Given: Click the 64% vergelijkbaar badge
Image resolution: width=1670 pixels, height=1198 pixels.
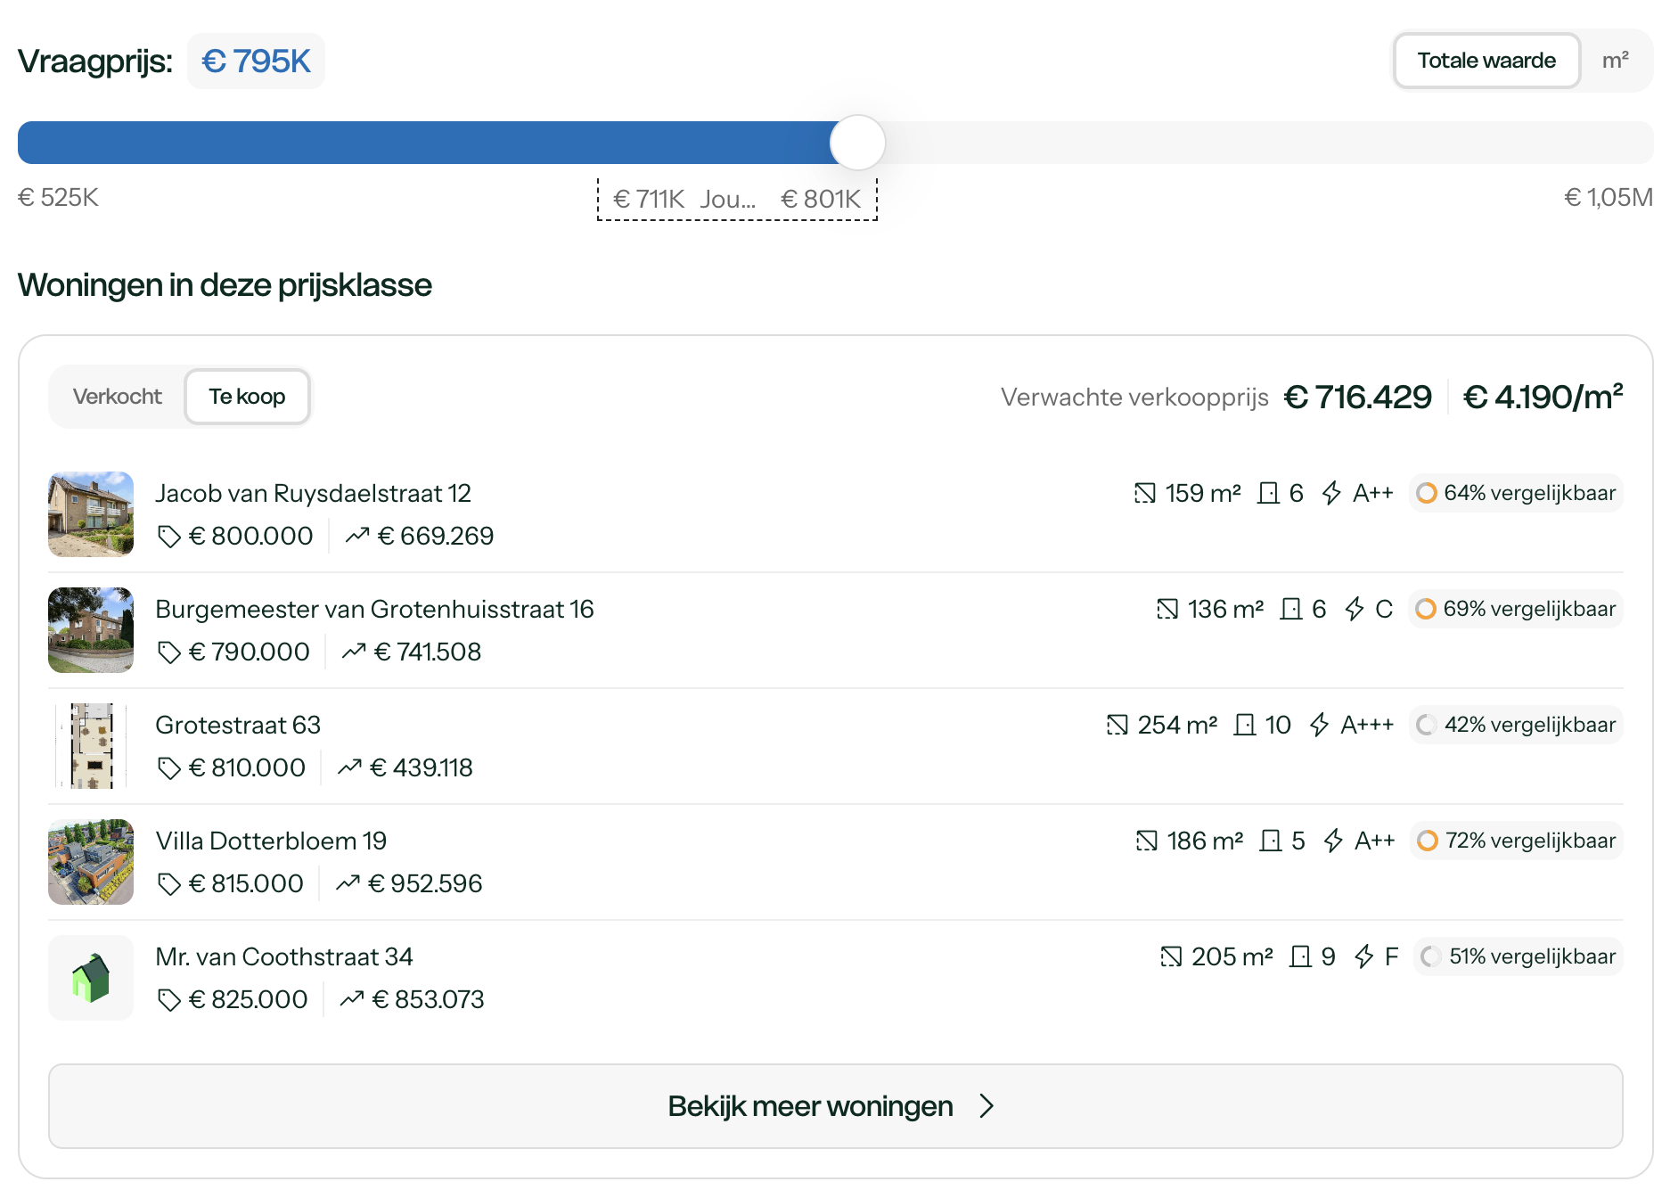Looking at the screenshot, I should click(x=1516, y=493).
